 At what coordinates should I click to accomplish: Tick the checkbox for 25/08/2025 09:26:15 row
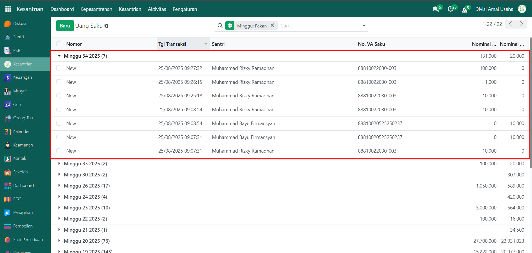click(59, 82)
